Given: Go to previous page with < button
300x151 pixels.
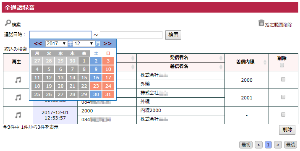Looking at the screenshot, I should [x=259, y=145].
